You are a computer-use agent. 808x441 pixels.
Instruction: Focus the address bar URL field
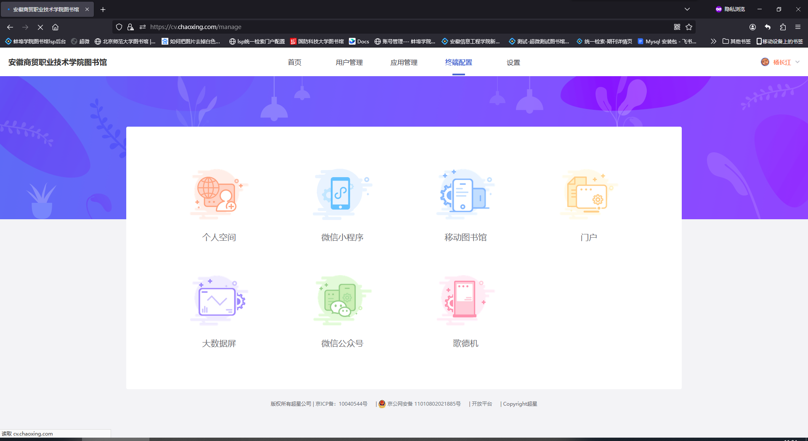404,27
